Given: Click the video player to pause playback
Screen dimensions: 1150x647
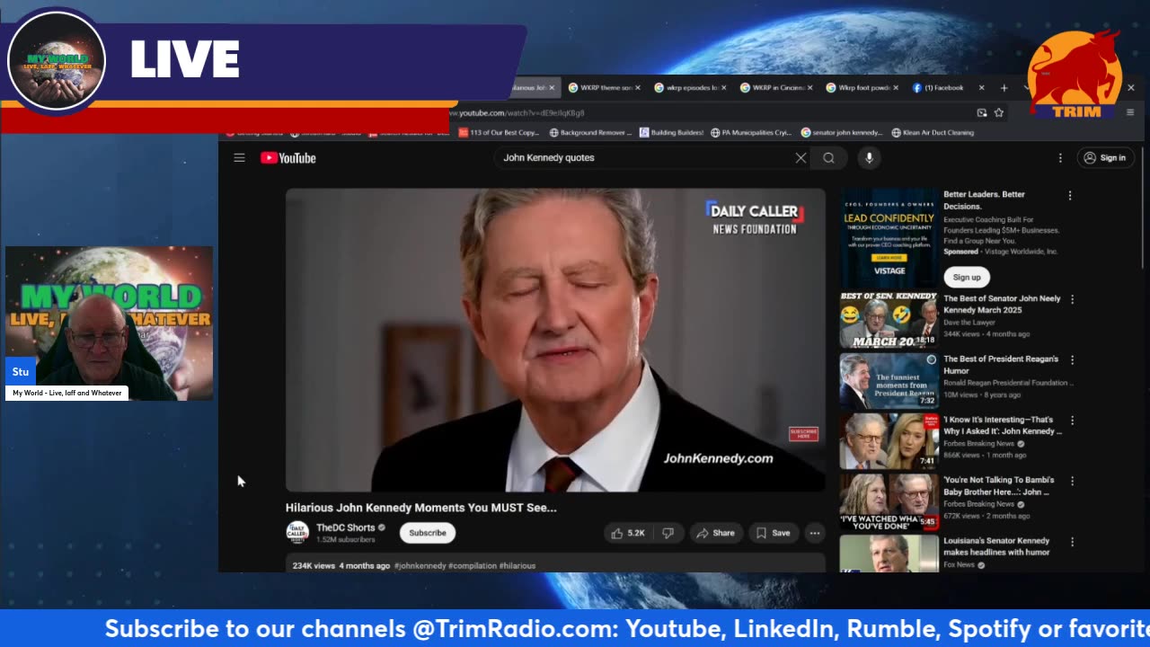Looking at the screenshot, I should tap(555, 340).
